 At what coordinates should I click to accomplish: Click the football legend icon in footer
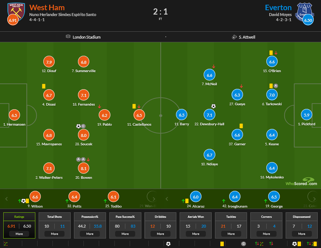pyautogui.click(x=168, y=244)
